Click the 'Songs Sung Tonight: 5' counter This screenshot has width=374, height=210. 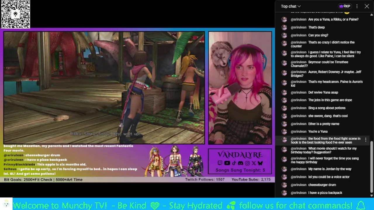coord(240,170)
